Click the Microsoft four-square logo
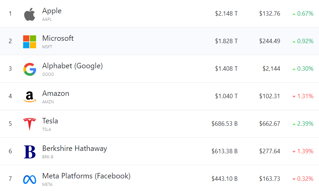The image size is (319, 191). [30, 41]
